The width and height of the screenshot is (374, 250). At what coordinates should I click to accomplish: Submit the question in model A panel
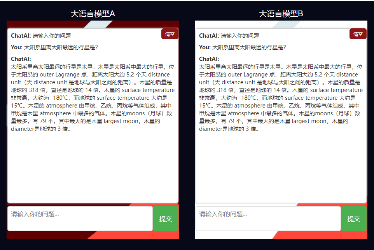point(166,219)
